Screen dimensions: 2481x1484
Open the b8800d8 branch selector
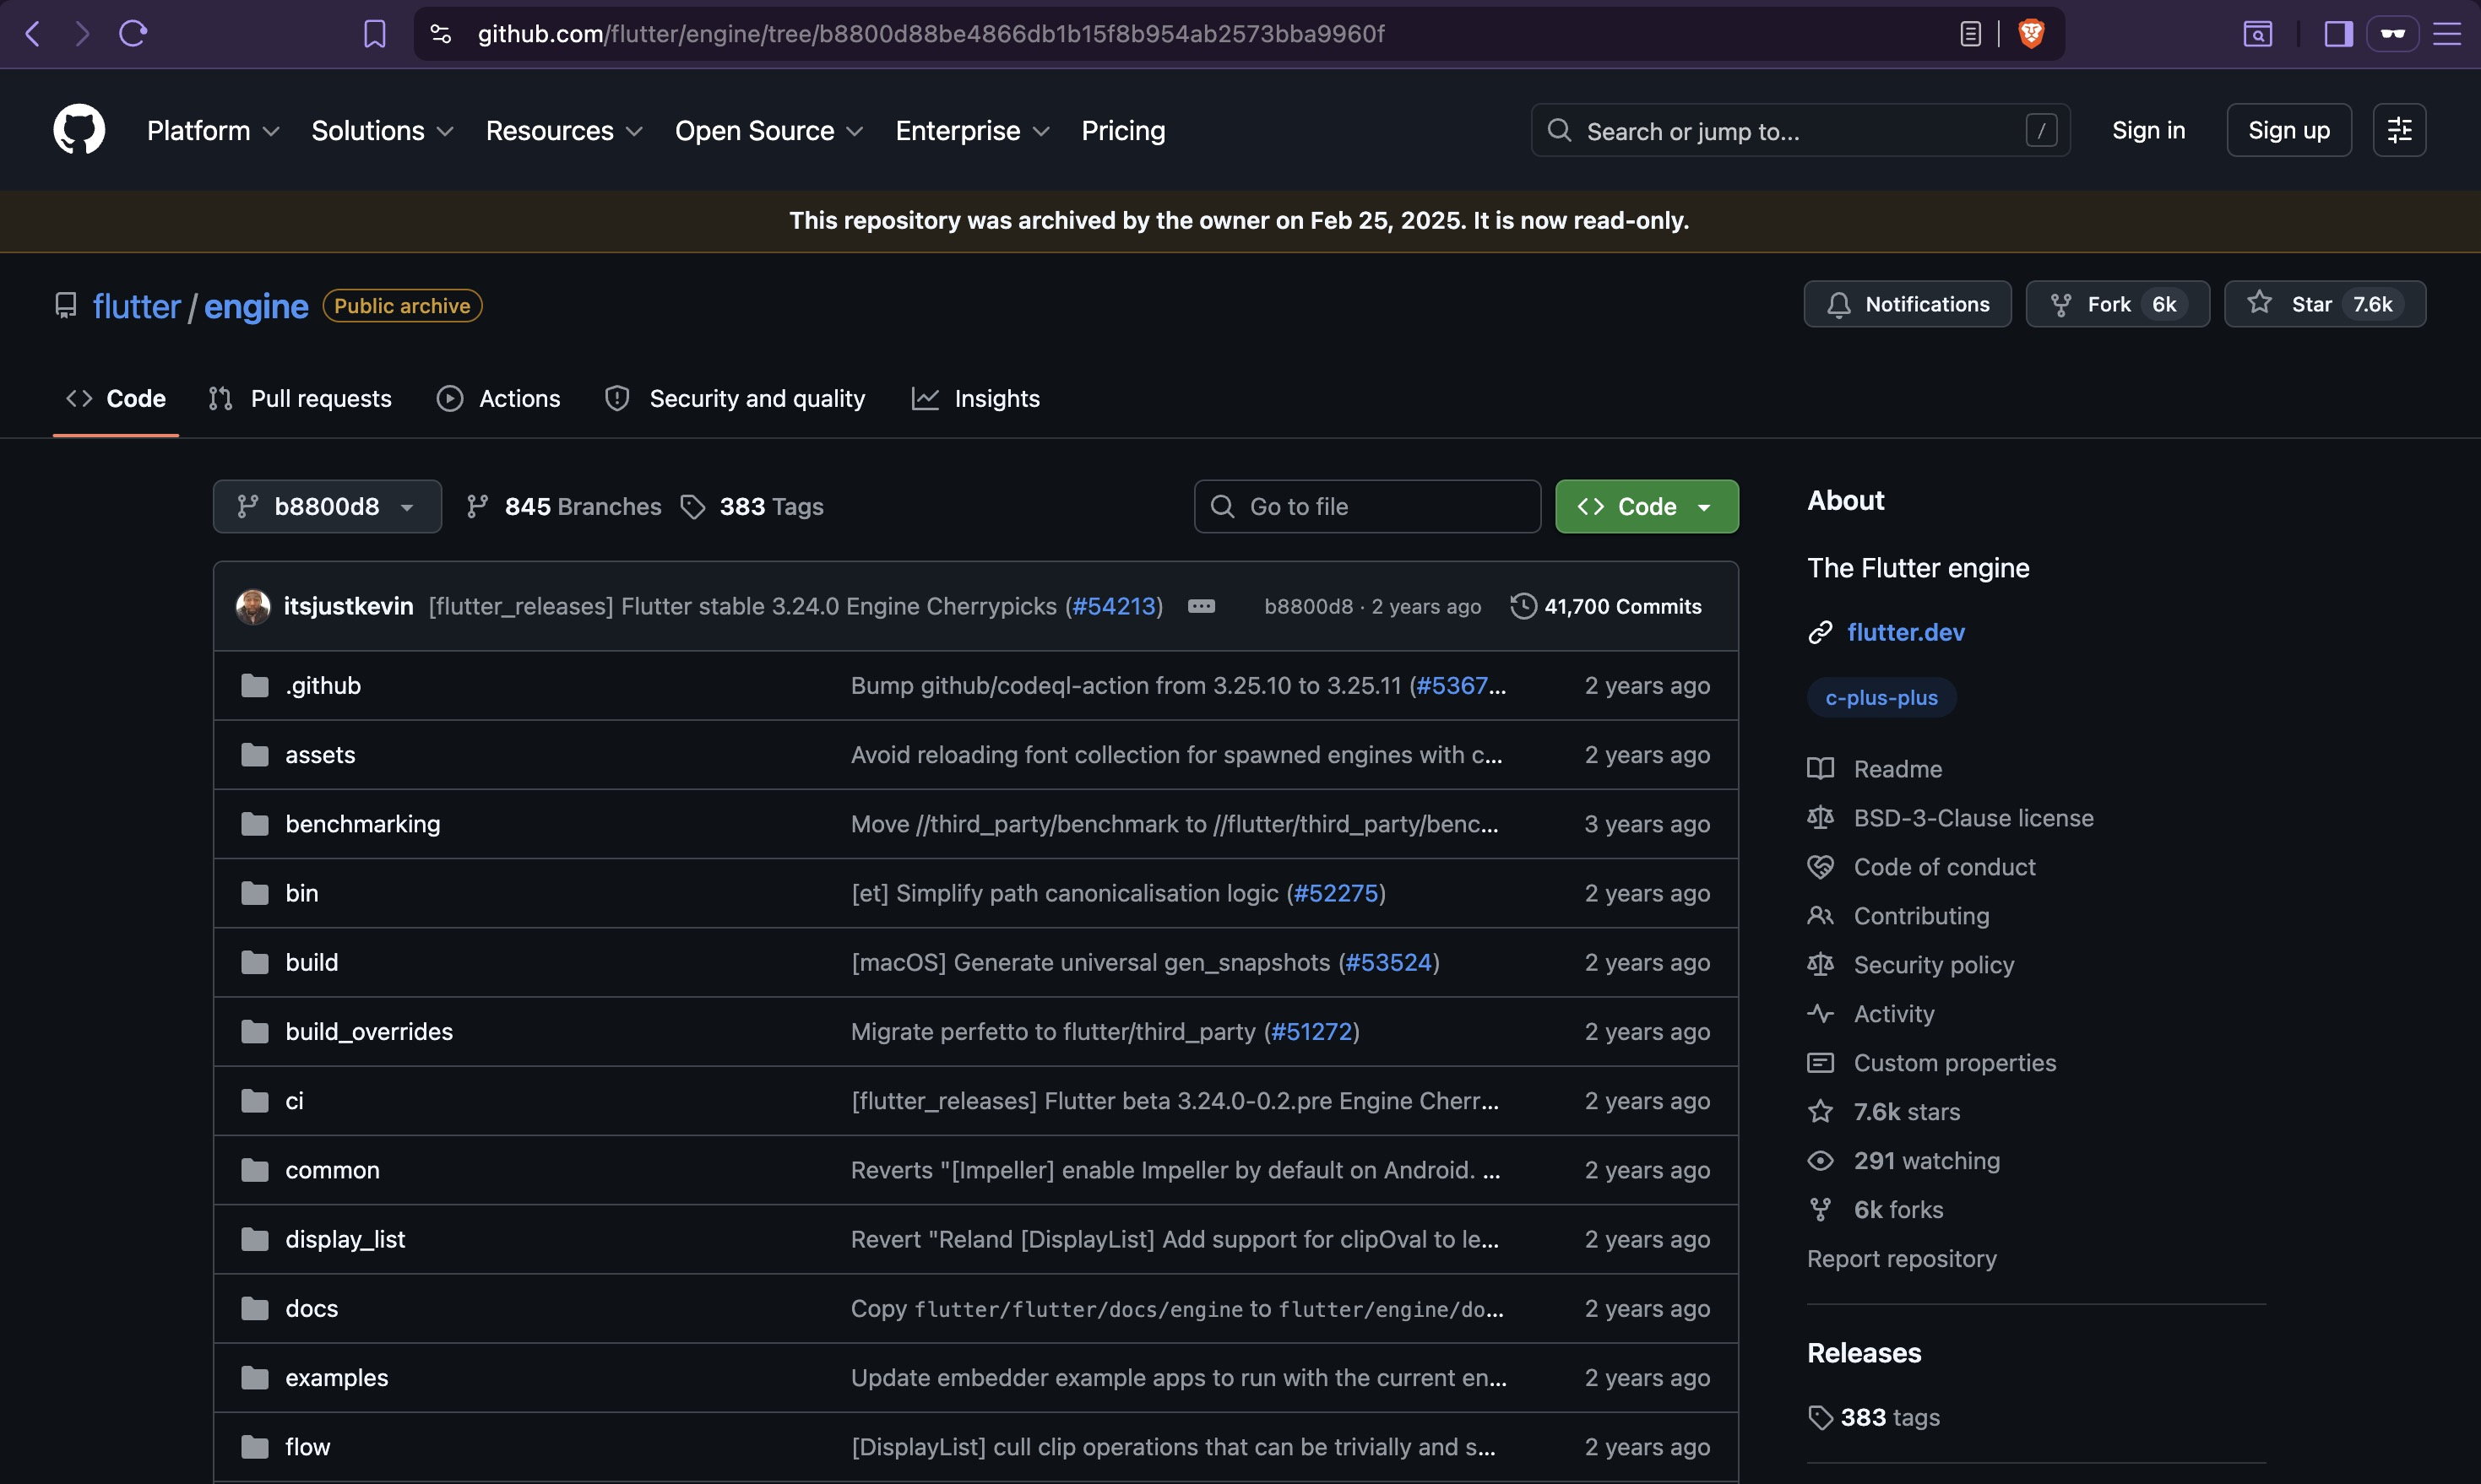327,507
